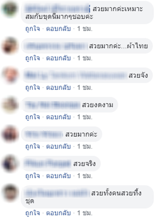Open blurred commenter name before 'สวยงดงาม'
Image resolution: width=162 pixels, height=221 pixels.
click(x=52, y=105)
